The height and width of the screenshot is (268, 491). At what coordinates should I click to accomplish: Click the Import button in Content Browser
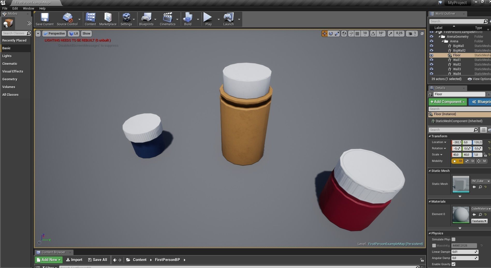pos(74,260)
